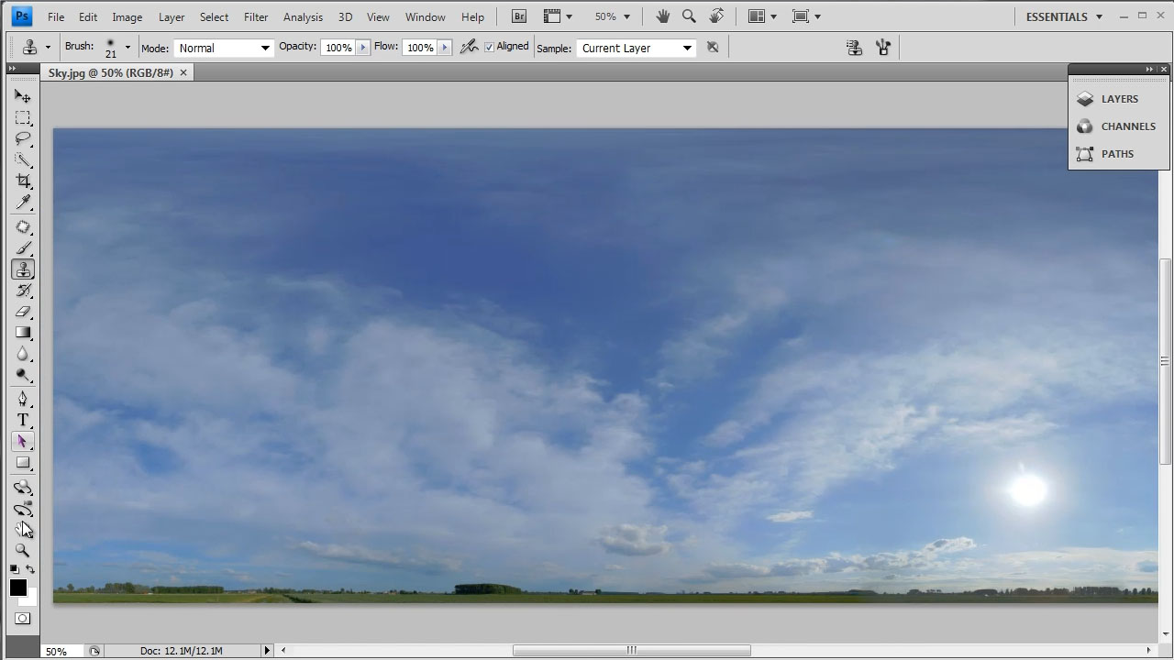Viewport: 1174px width, 660px height.
Task: Open Sample Current Layer dropdown
Action: [x=637, y=48]
